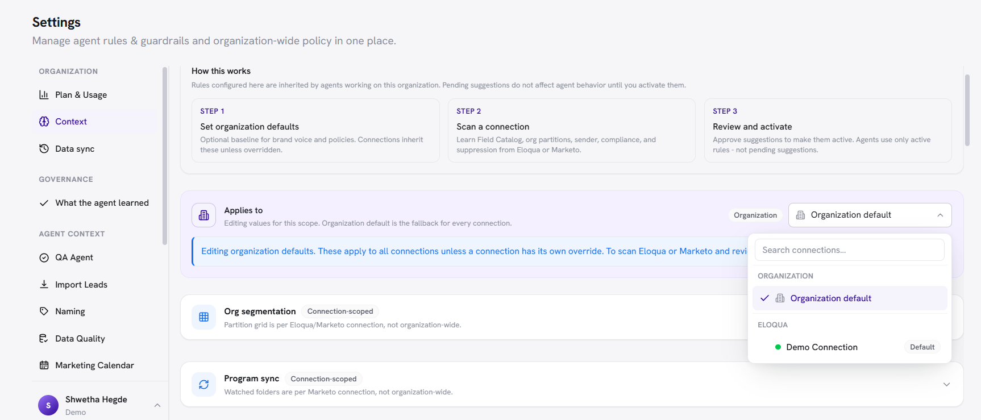The height and width of the screenshot is (420, 981).
Task: Click the QA Agent circle-check icon
Action: click(x=44, y=257)
